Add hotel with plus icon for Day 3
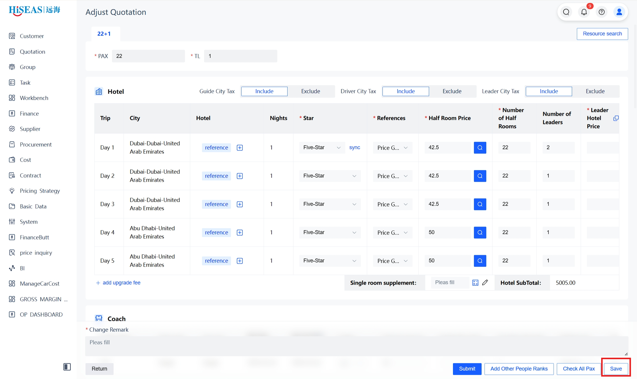 [x=240, y=204]
